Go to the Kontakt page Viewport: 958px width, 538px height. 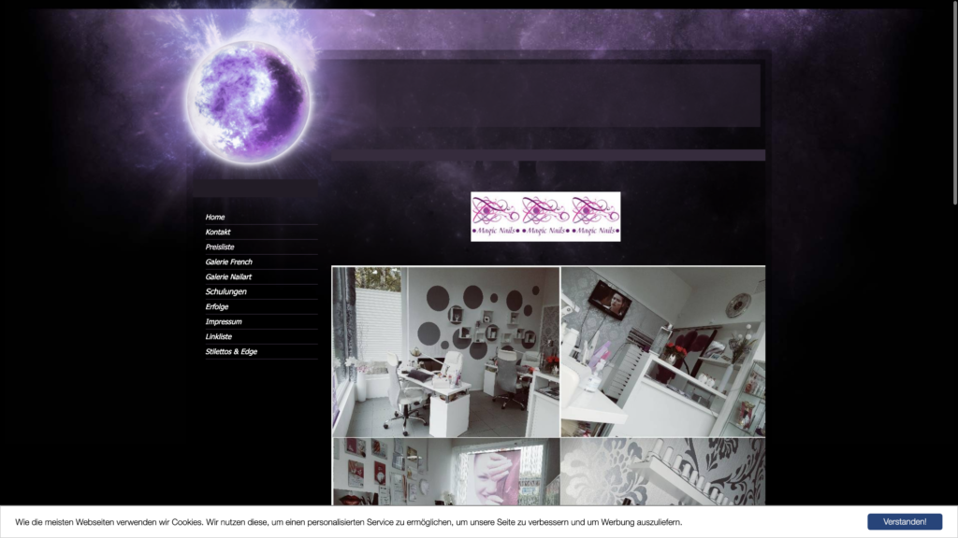pyautogui.click(x=218, y=233)
